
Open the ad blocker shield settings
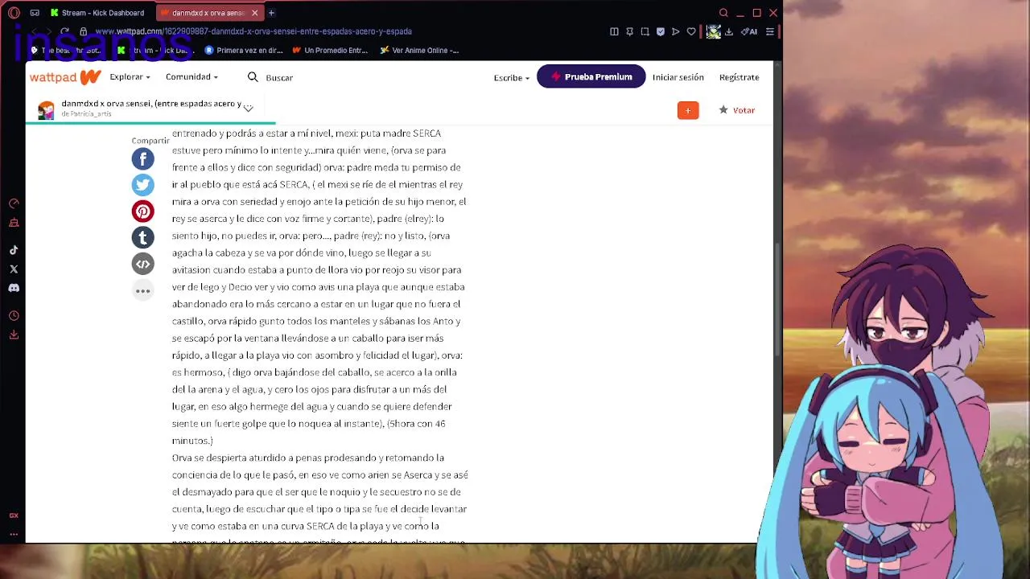[661, 31]
